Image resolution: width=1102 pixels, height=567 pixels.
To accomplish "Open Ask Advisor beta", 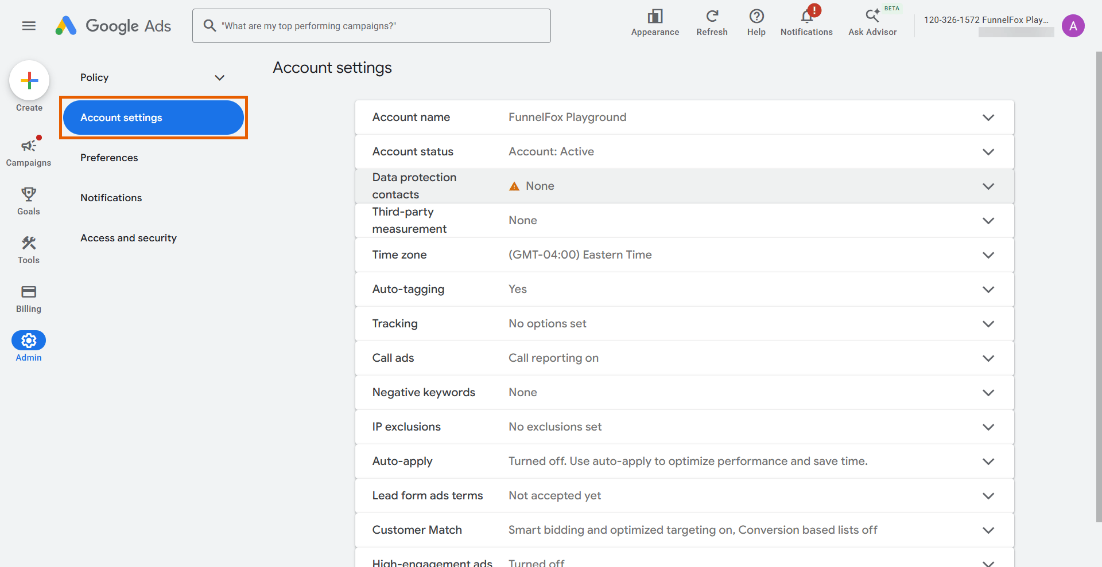I will click(873, 23).
